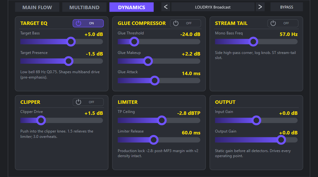Click the TP Ceiling label
318x177 pixels.
click(126, 112)
